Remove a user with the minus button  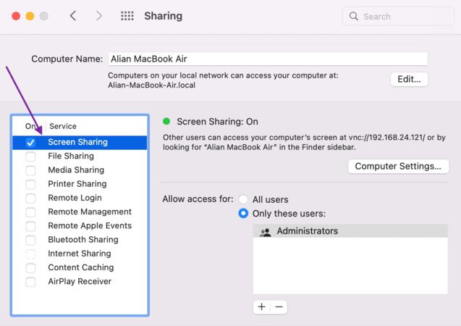pos(279,307)
